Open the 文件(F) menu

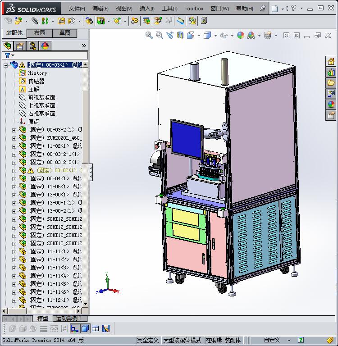point(77,9)
